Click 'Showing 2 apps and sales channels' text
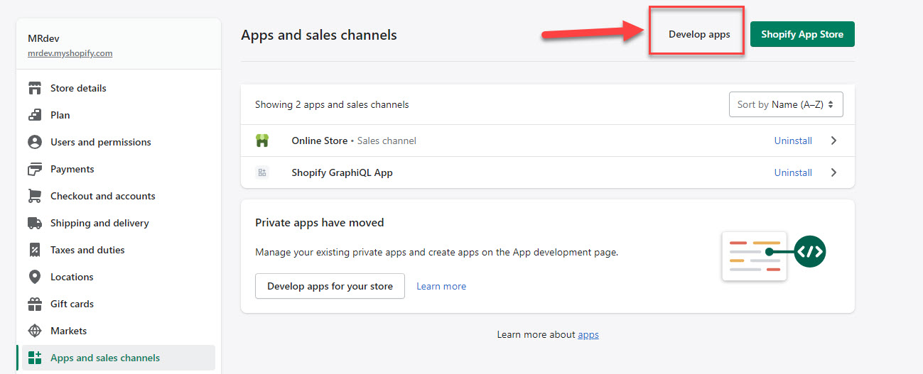923x374 pixels. pyautogui.click(x=332, y=104)
